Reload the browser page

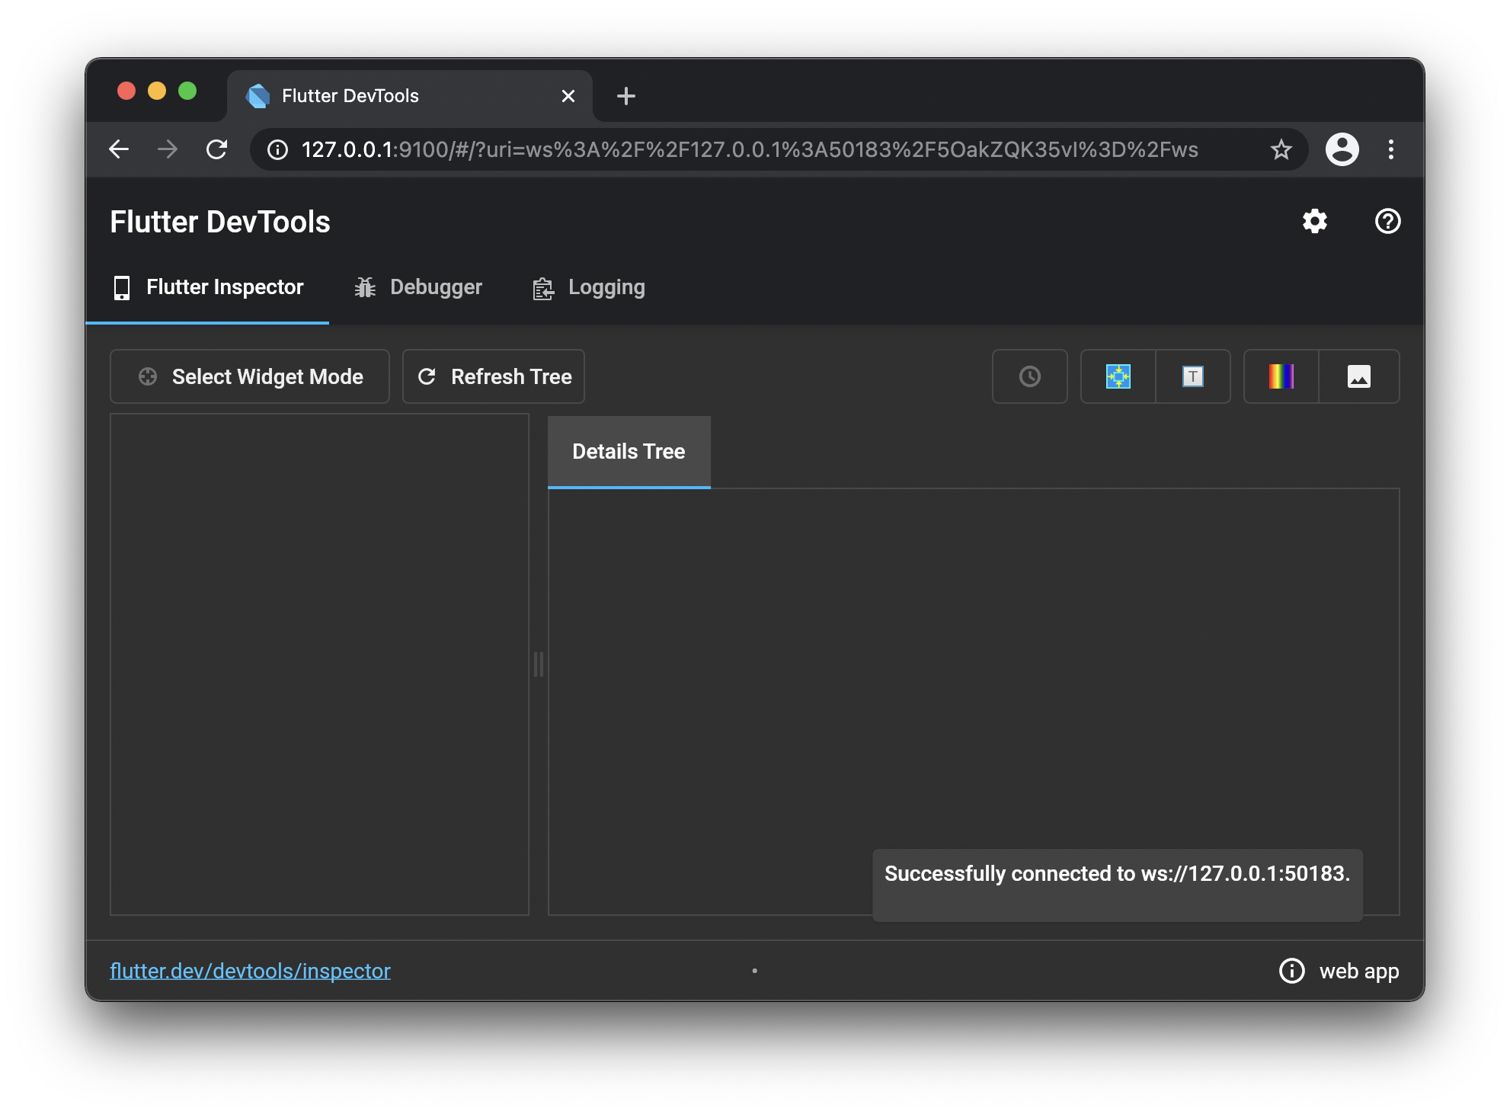click(x=216, y=149)
